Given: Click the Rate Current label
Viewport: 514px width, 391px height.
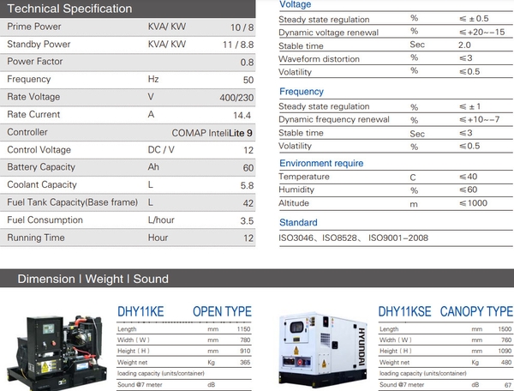Looking at the screenshot, I should tap(33, 115).
